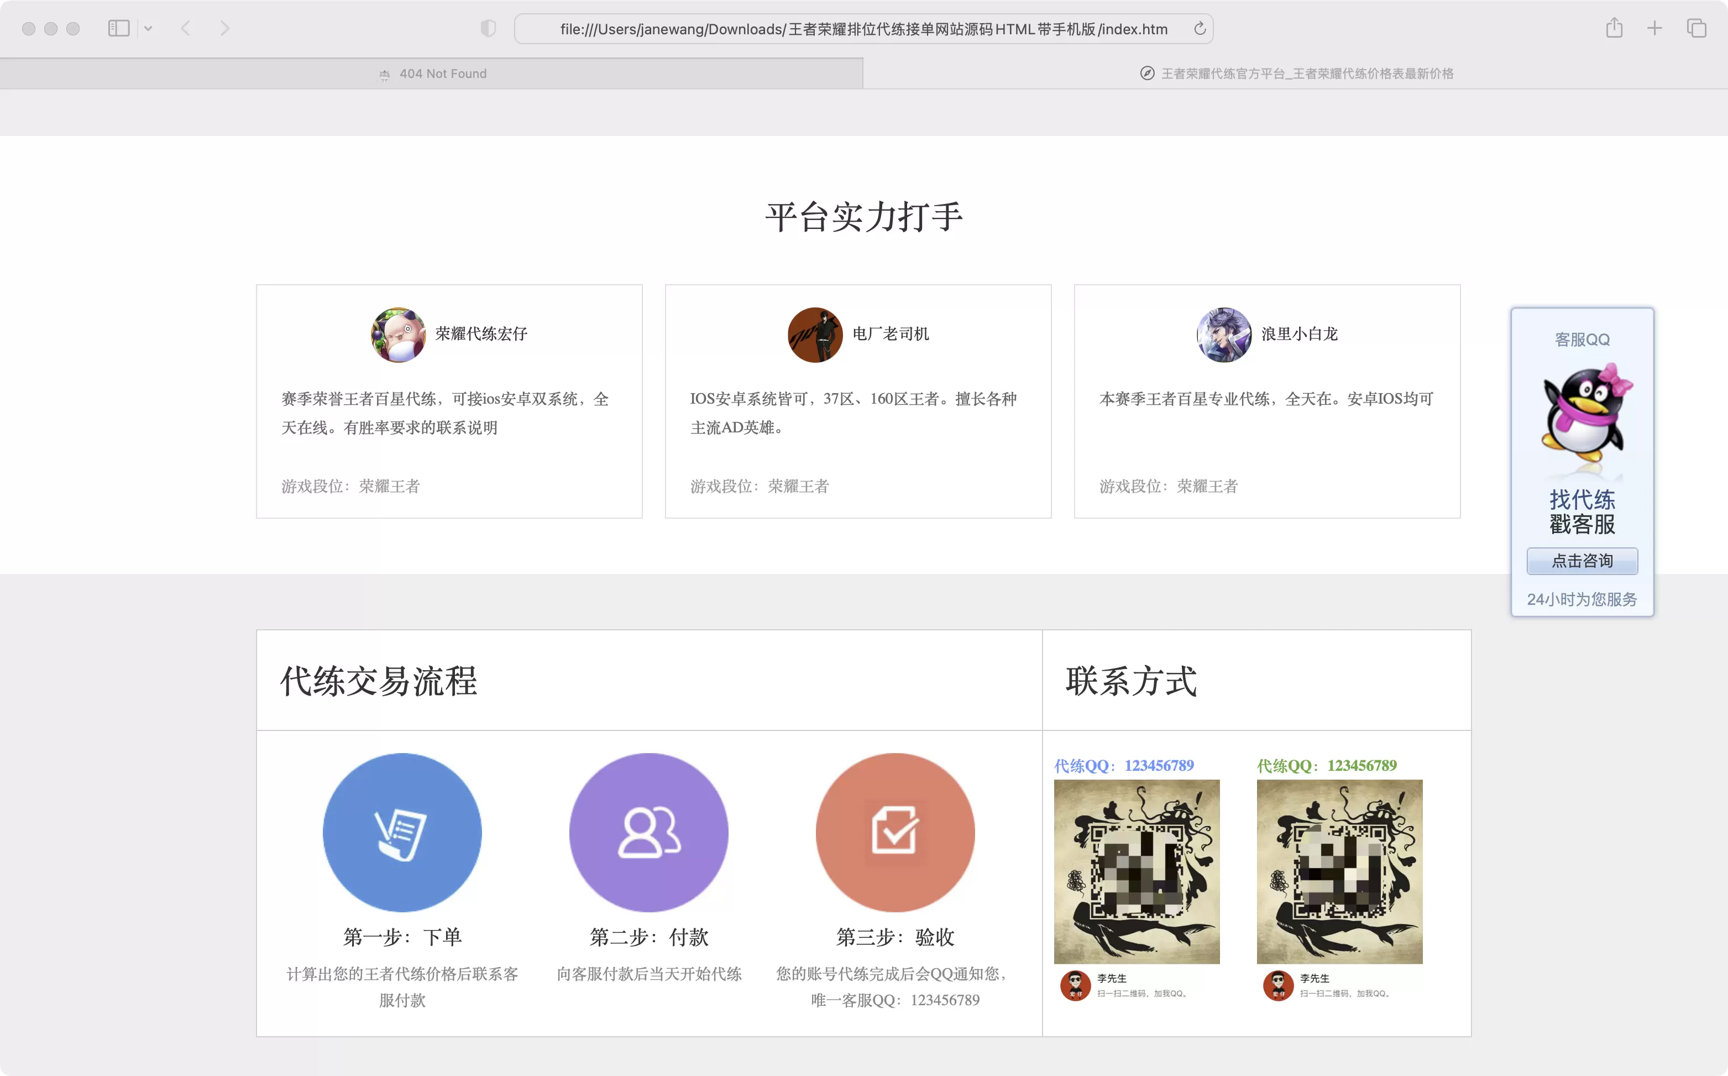This screenshot has width=1728, height=1076.
Task: Click the purple 付款 step icon
Action: 649,833
